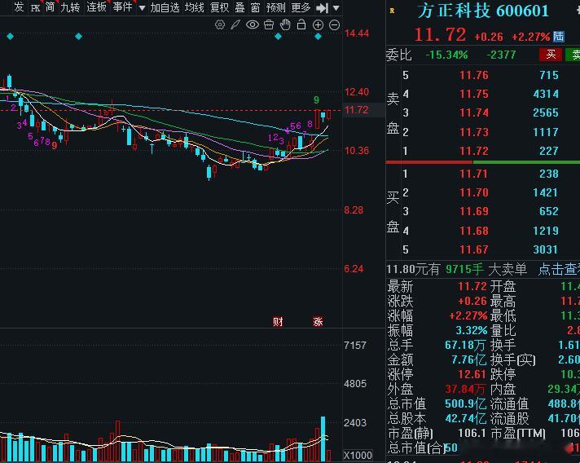Click the 振幅 value 3.32%
The width and height of the screenshot is (580, 463).
click(x=471, y=330)
